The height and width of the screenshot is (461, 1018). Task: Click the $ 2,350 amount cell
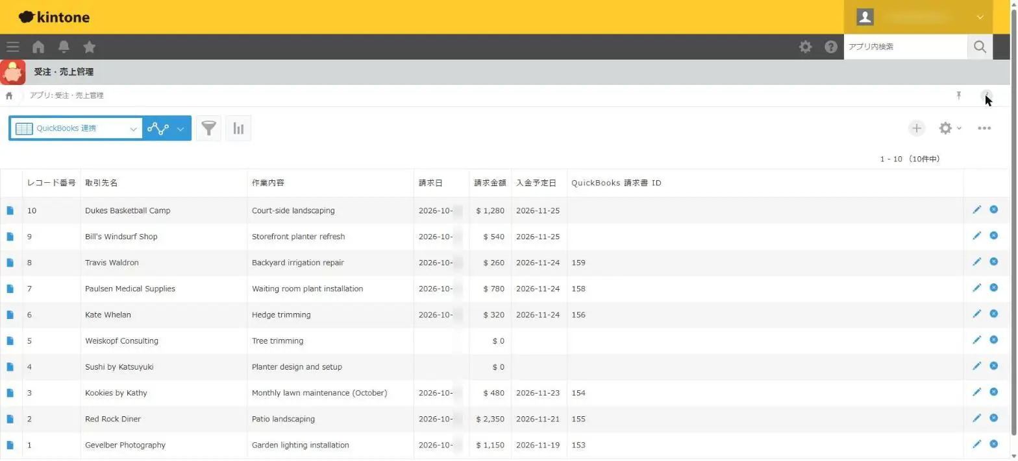490,419
